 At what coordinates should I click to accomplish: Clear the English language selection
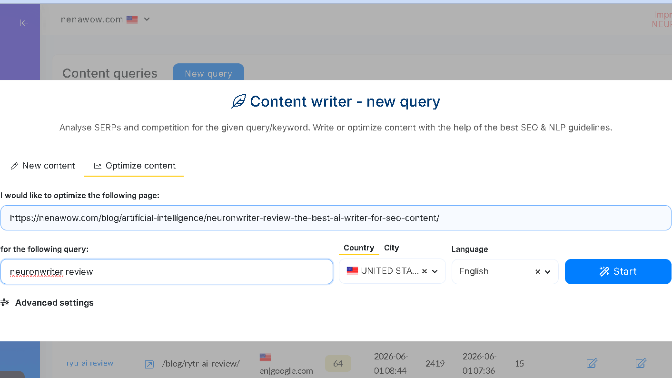point(538,272)
